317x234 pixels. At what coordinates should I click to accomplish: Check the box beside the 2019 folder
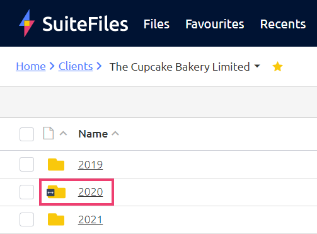pos(26,164)
